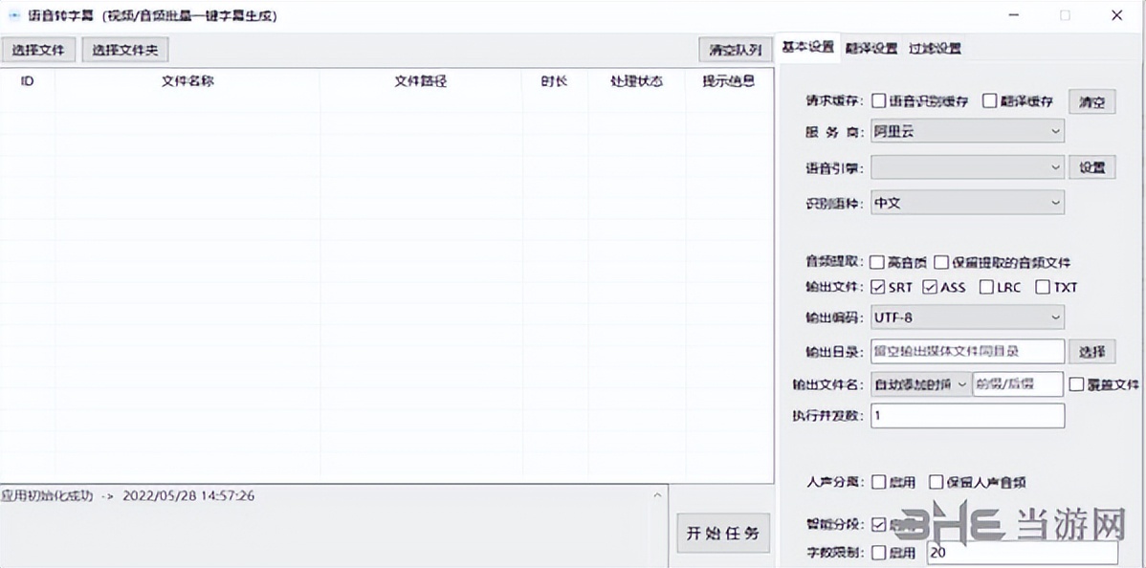Image resolution: width=1146 pixels, height=568 pixels.
Task: Click 清空 to clear request caches
Action: tap(1091, 101)
